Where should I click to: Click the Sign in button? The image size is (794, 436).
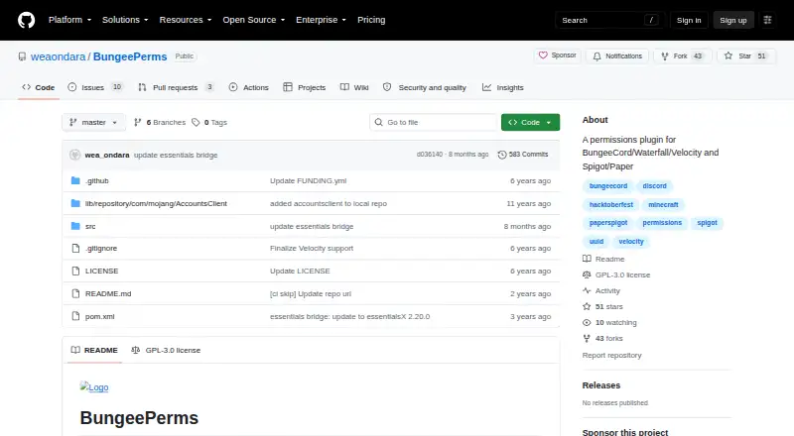[x=689, y=20]
